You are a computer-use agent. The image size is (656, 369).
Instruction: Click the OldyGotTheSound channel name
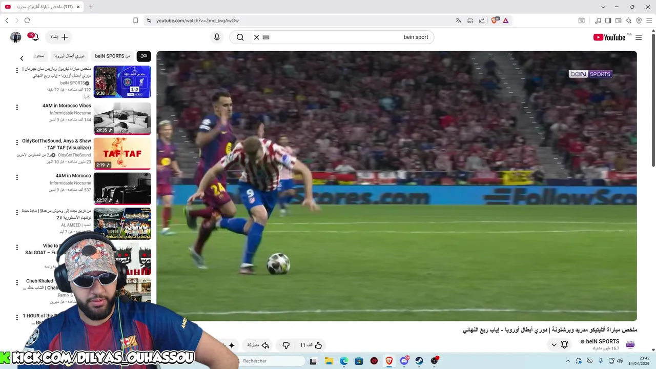(74, 155)
